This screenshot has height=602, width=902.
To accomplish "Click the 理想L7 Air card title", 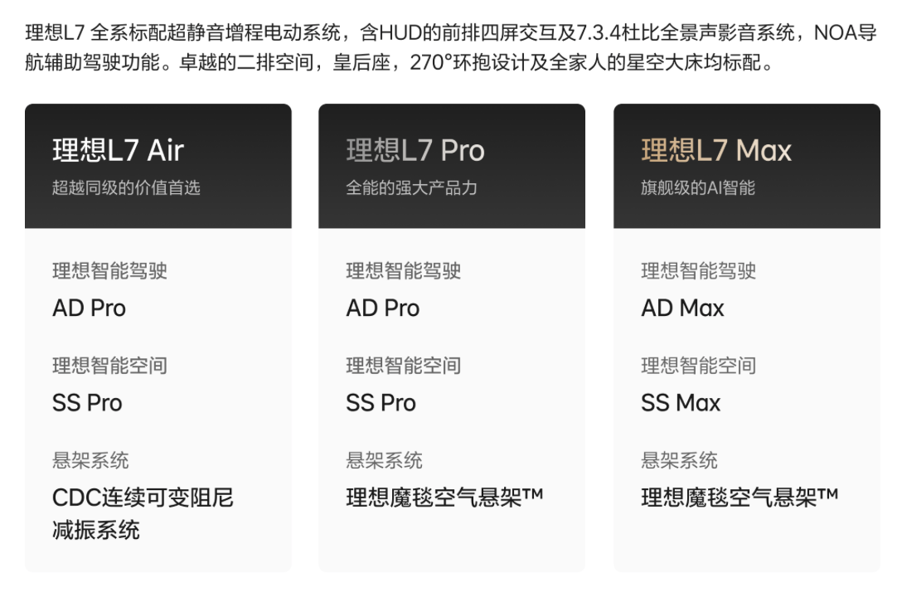I will point(118,150).
